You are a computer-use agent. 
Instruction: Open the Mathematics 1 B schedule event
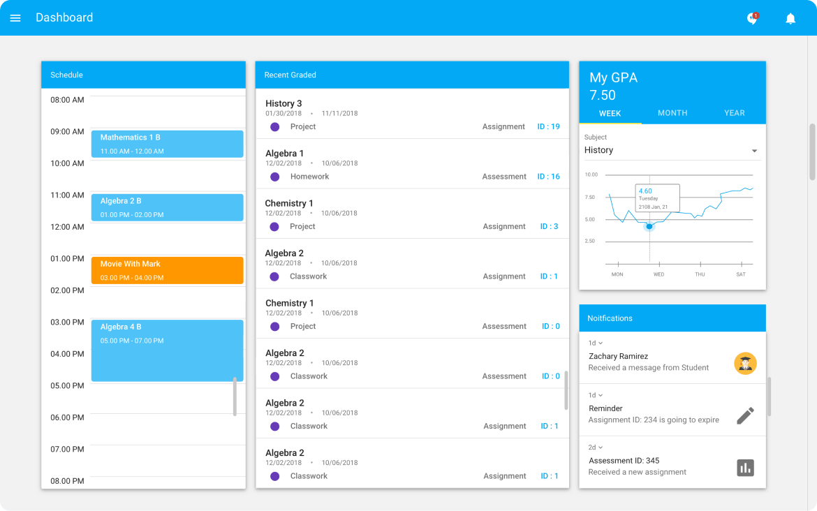point(167,144)
